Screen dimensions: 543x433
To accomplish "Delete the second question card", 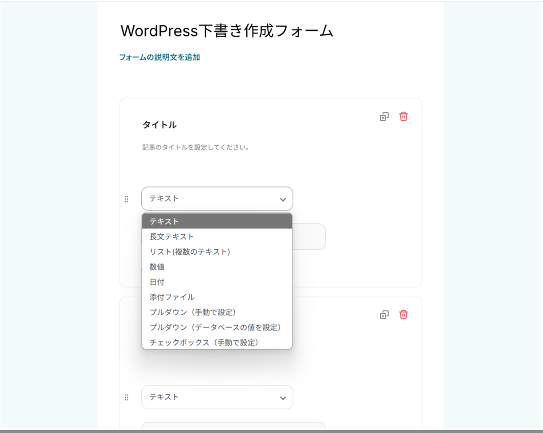I will pos(403,315).
